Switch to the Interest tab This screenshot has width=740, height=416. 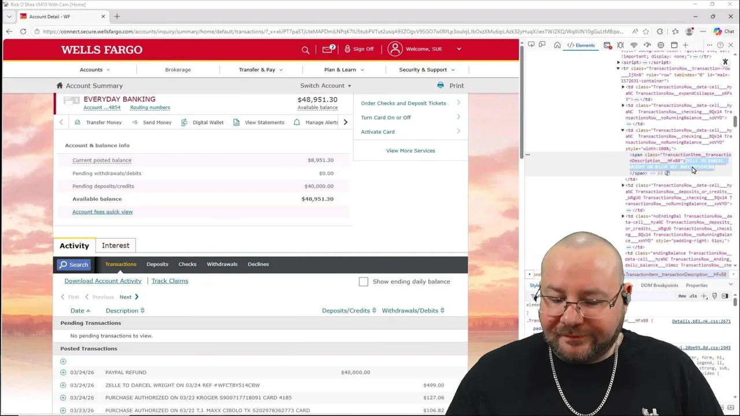[x=116, y=246]
